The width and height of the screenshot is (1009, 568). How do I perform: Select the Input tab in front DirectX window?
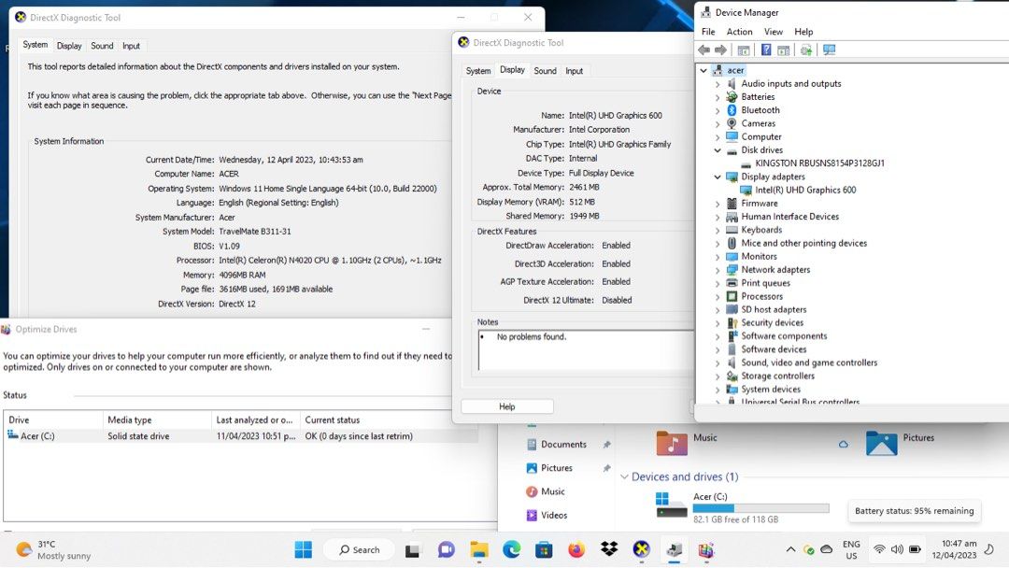pyautogui.click(x=574, y=71)
